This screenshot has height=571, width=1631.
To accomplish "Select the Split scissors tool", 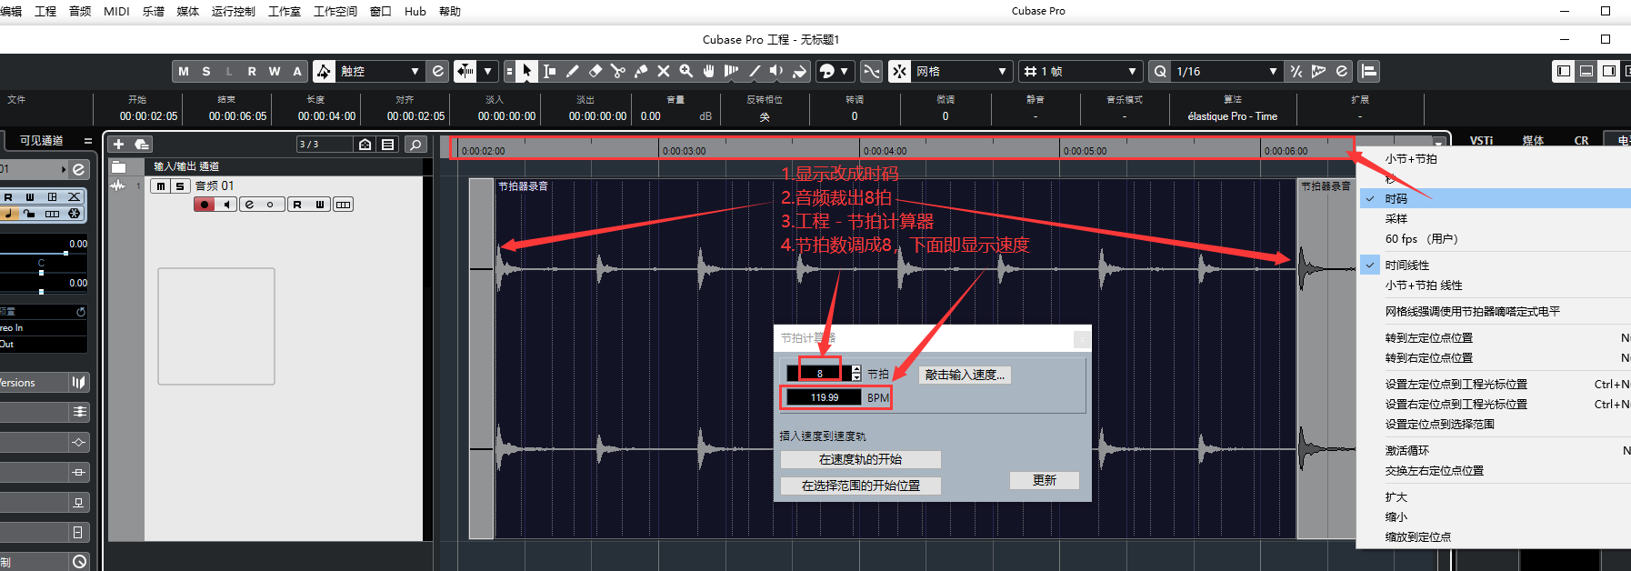I will coord(617,71).
